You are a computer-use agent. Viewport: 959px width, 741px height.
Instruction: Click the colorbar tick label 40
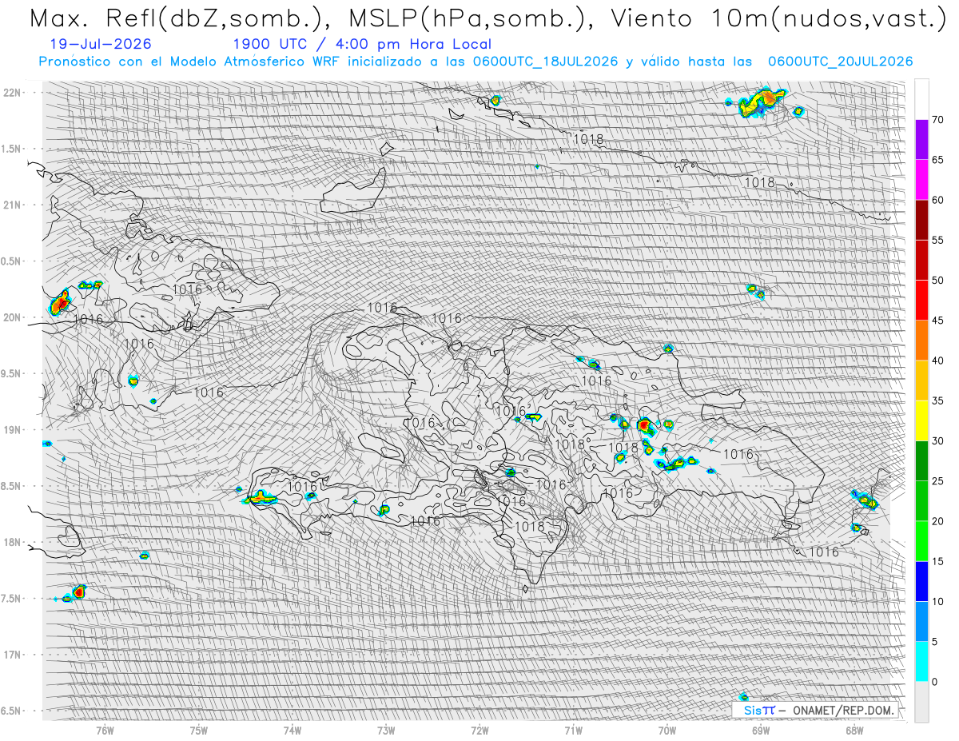point(938,361)
